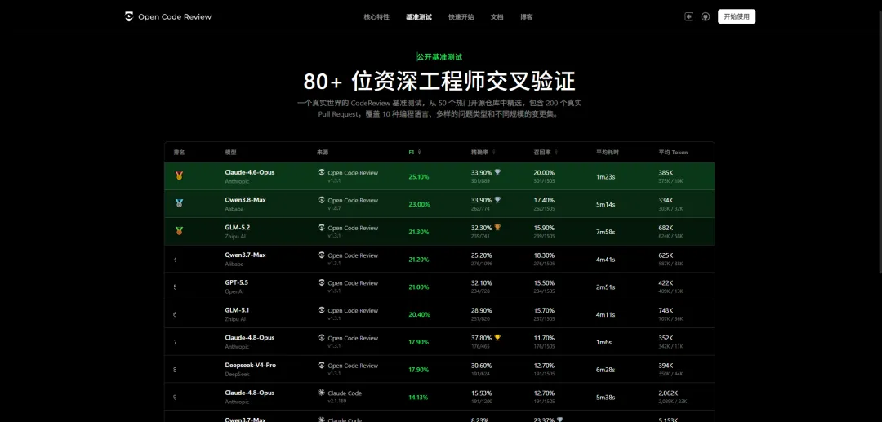This screenshot has height=422, width=882.
Task: Click the Anthropic vendor label under Claude-4.6-Opus
Action: click(236, 181)
